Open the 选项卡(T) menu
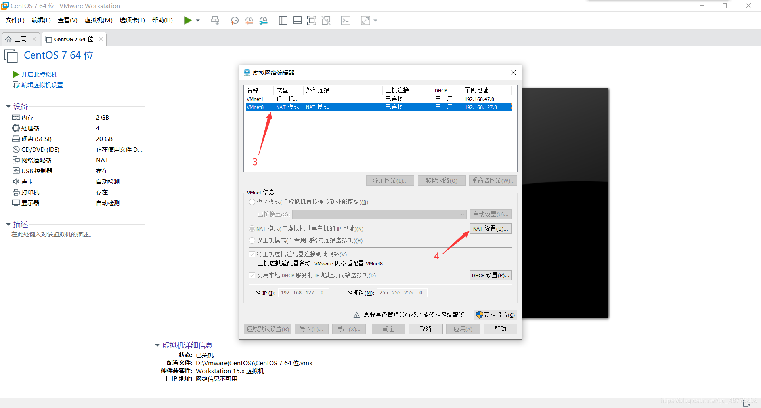The image size is (761, 408). (x=132, y=20)
